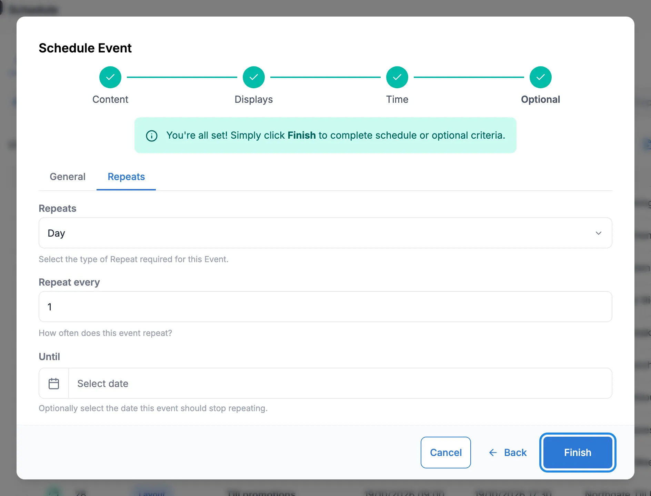
Task: Focus the Repeat every number field
Action: pos(325,307)
